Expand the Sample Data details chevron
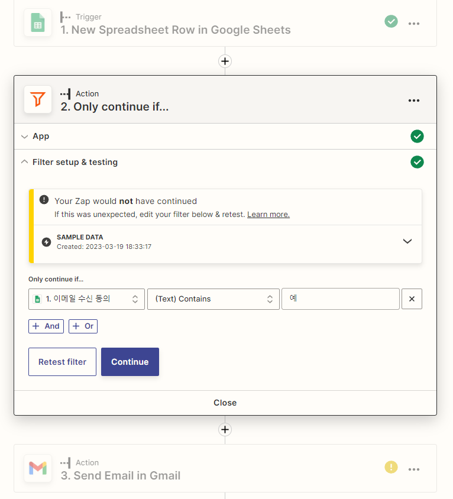 tap(407, 241)
